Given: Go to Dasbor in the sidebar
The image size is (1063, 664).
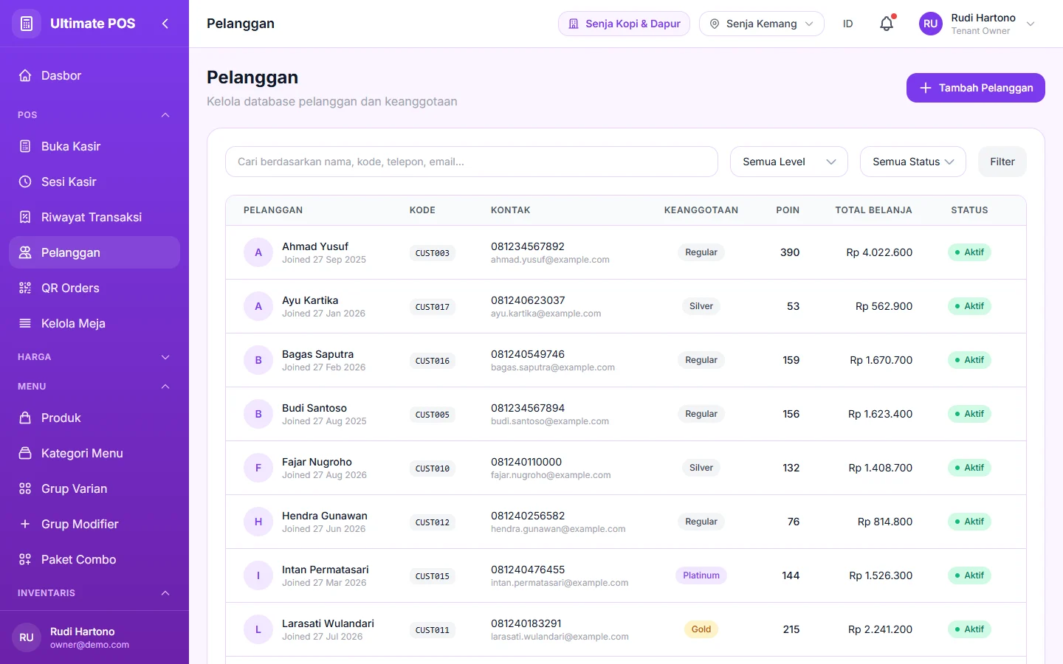Looking at the screenshot, I should pos(94,75).
